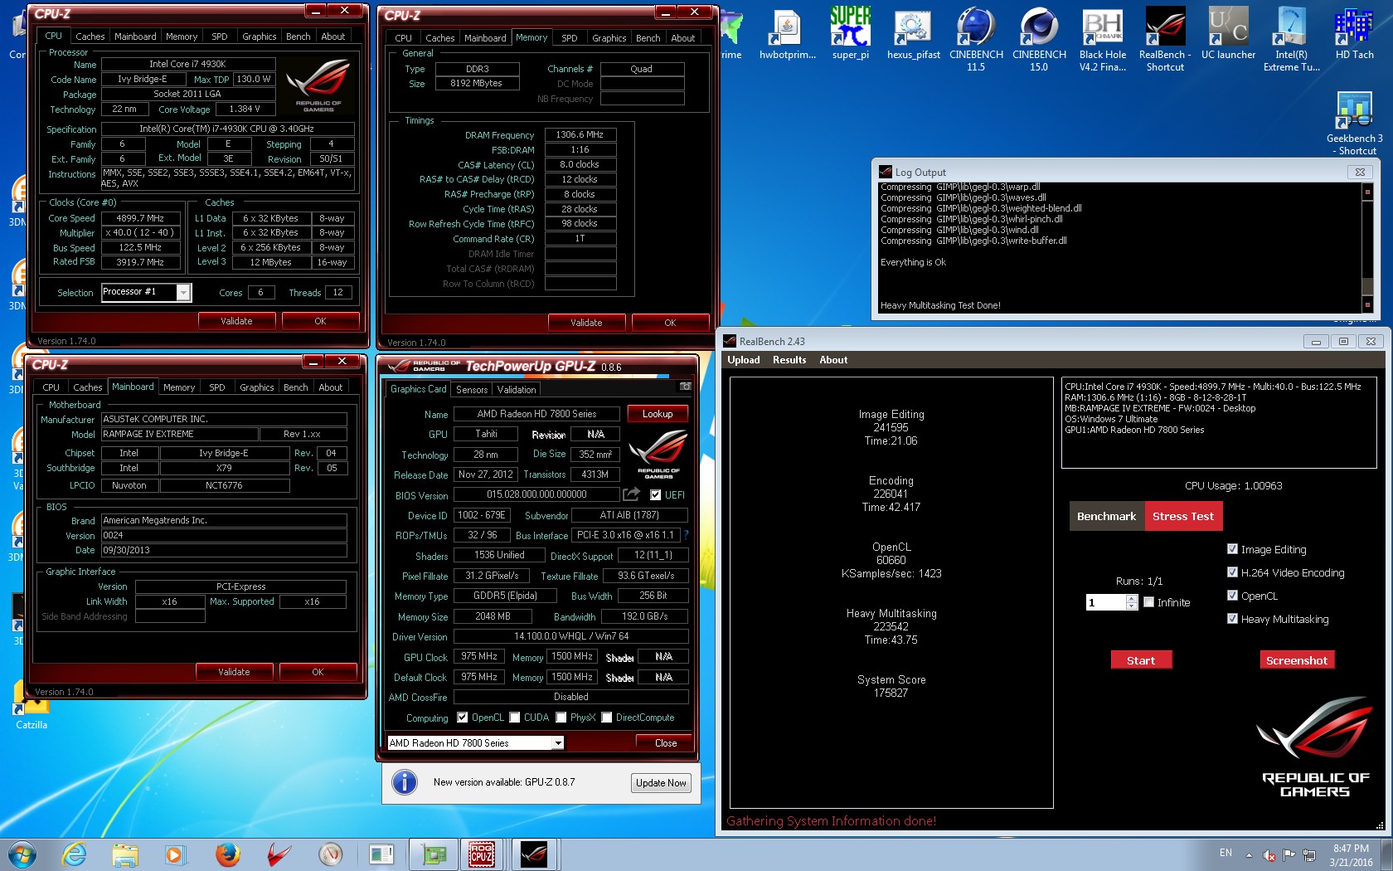Click the volume icon in system tray
Screen dimensions: 1393x871
pyautogui.click(x=1269, y=854)
